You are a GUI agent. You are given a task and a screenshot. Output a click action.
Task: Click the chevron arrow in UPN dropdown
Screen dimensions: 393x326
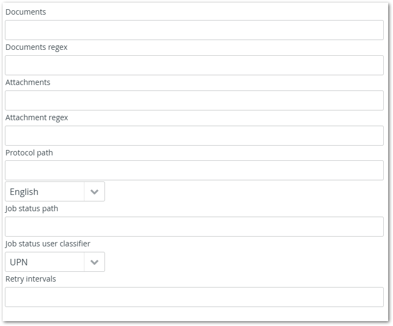point(94,262)
